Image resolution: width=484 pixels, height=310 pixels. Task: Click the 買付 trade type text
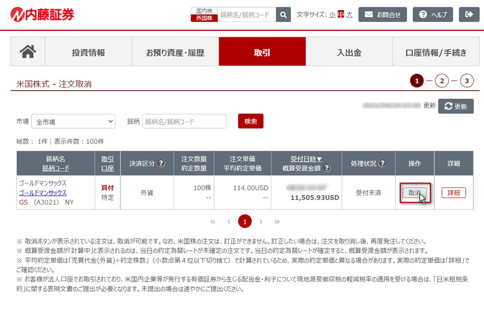(108, 187)
